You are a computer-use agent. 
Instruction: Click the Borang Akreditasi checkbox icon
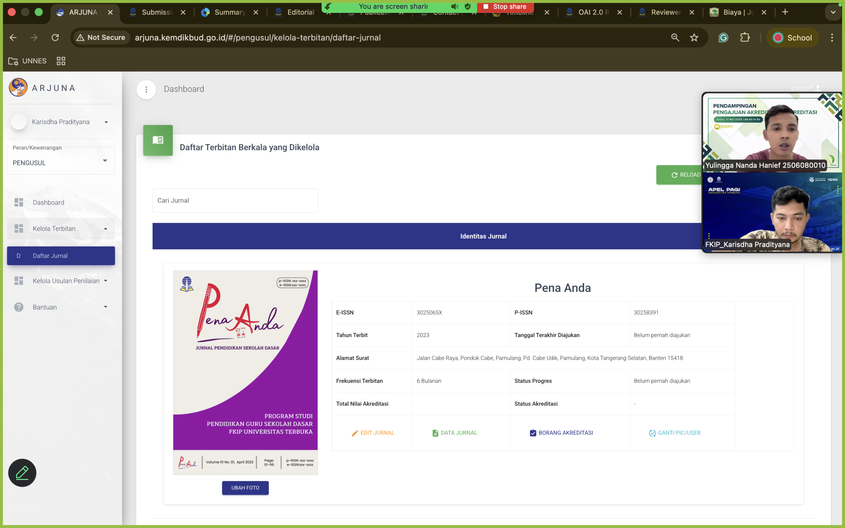pos(533,433)
